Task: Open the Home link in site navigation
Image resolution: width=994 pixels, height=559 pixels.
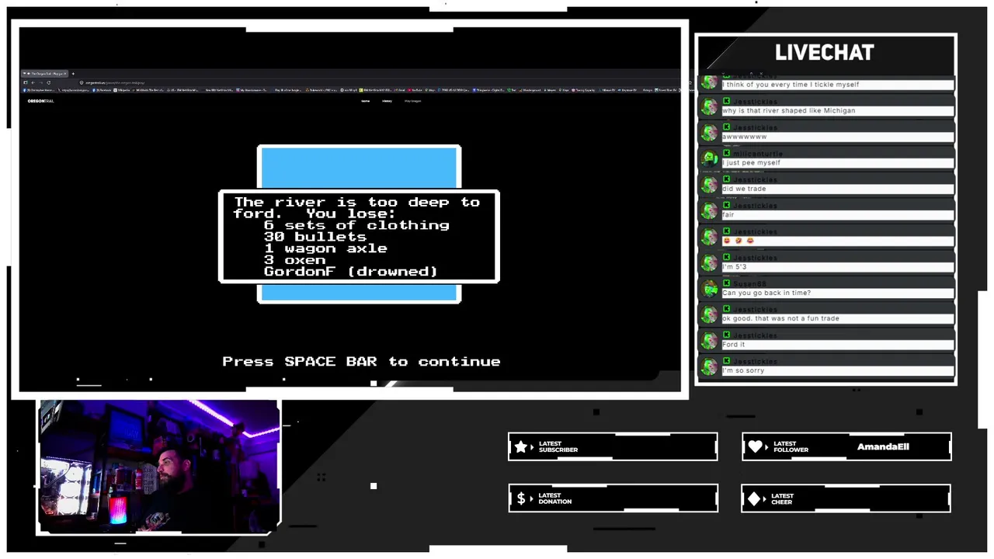Action: (x=366, y=101)
